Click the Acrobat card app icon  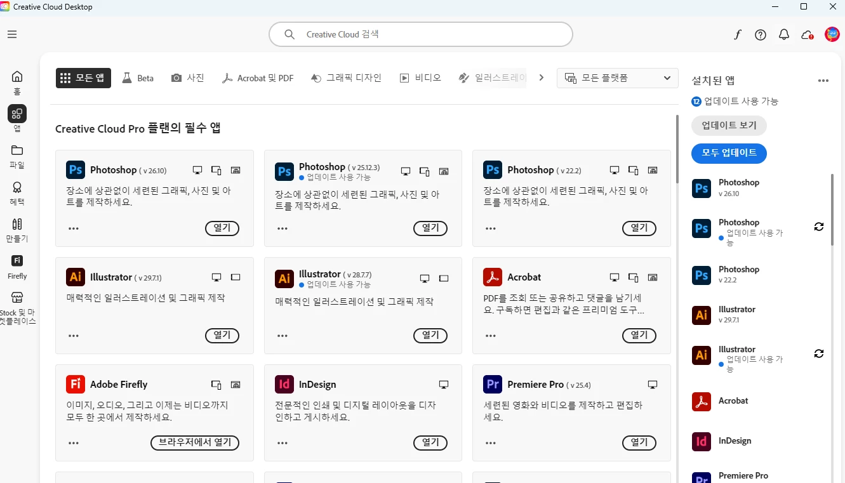point(493,277)
